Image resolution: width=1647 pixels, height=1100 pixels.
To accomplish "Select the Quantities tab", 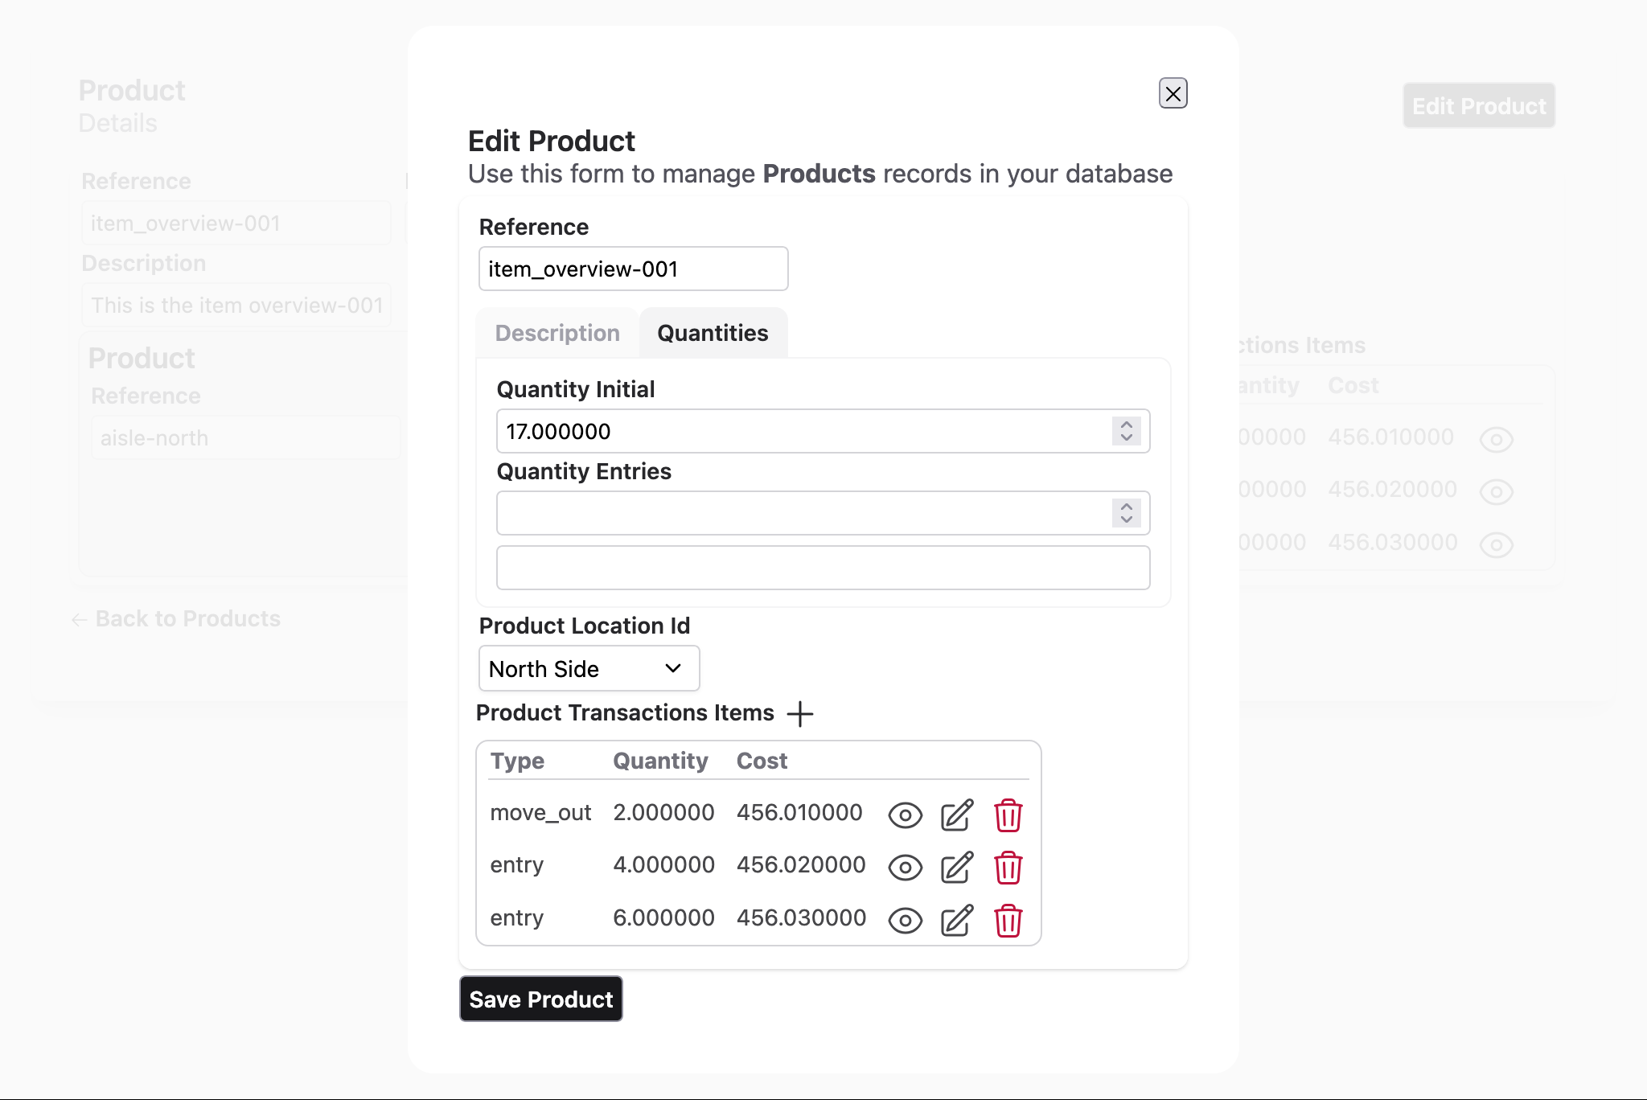I will [x=713, y=333].
